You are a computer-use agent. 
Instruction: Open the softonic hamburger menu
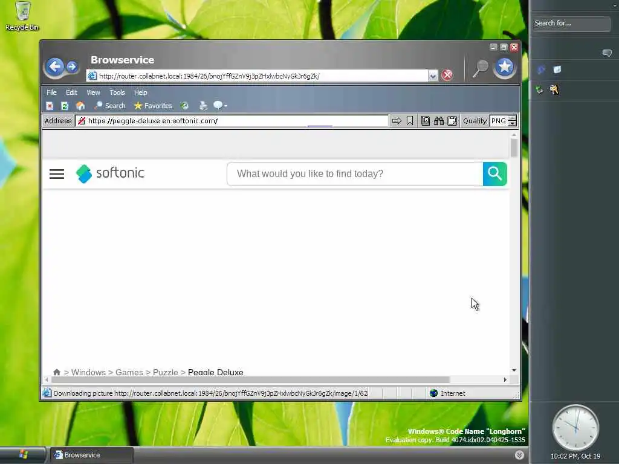click(57, 173)
